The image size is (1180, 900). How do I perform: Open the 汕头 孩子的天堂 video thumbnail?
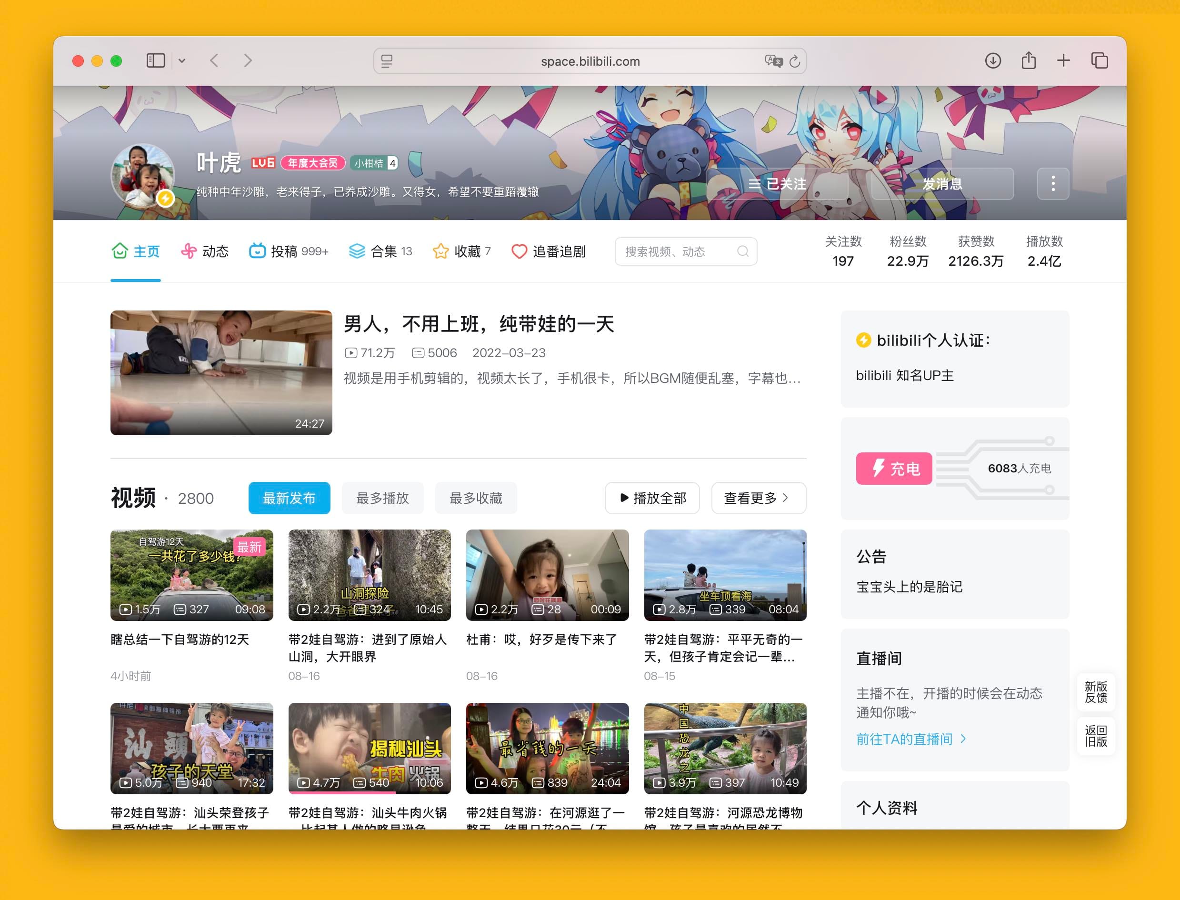192,749
